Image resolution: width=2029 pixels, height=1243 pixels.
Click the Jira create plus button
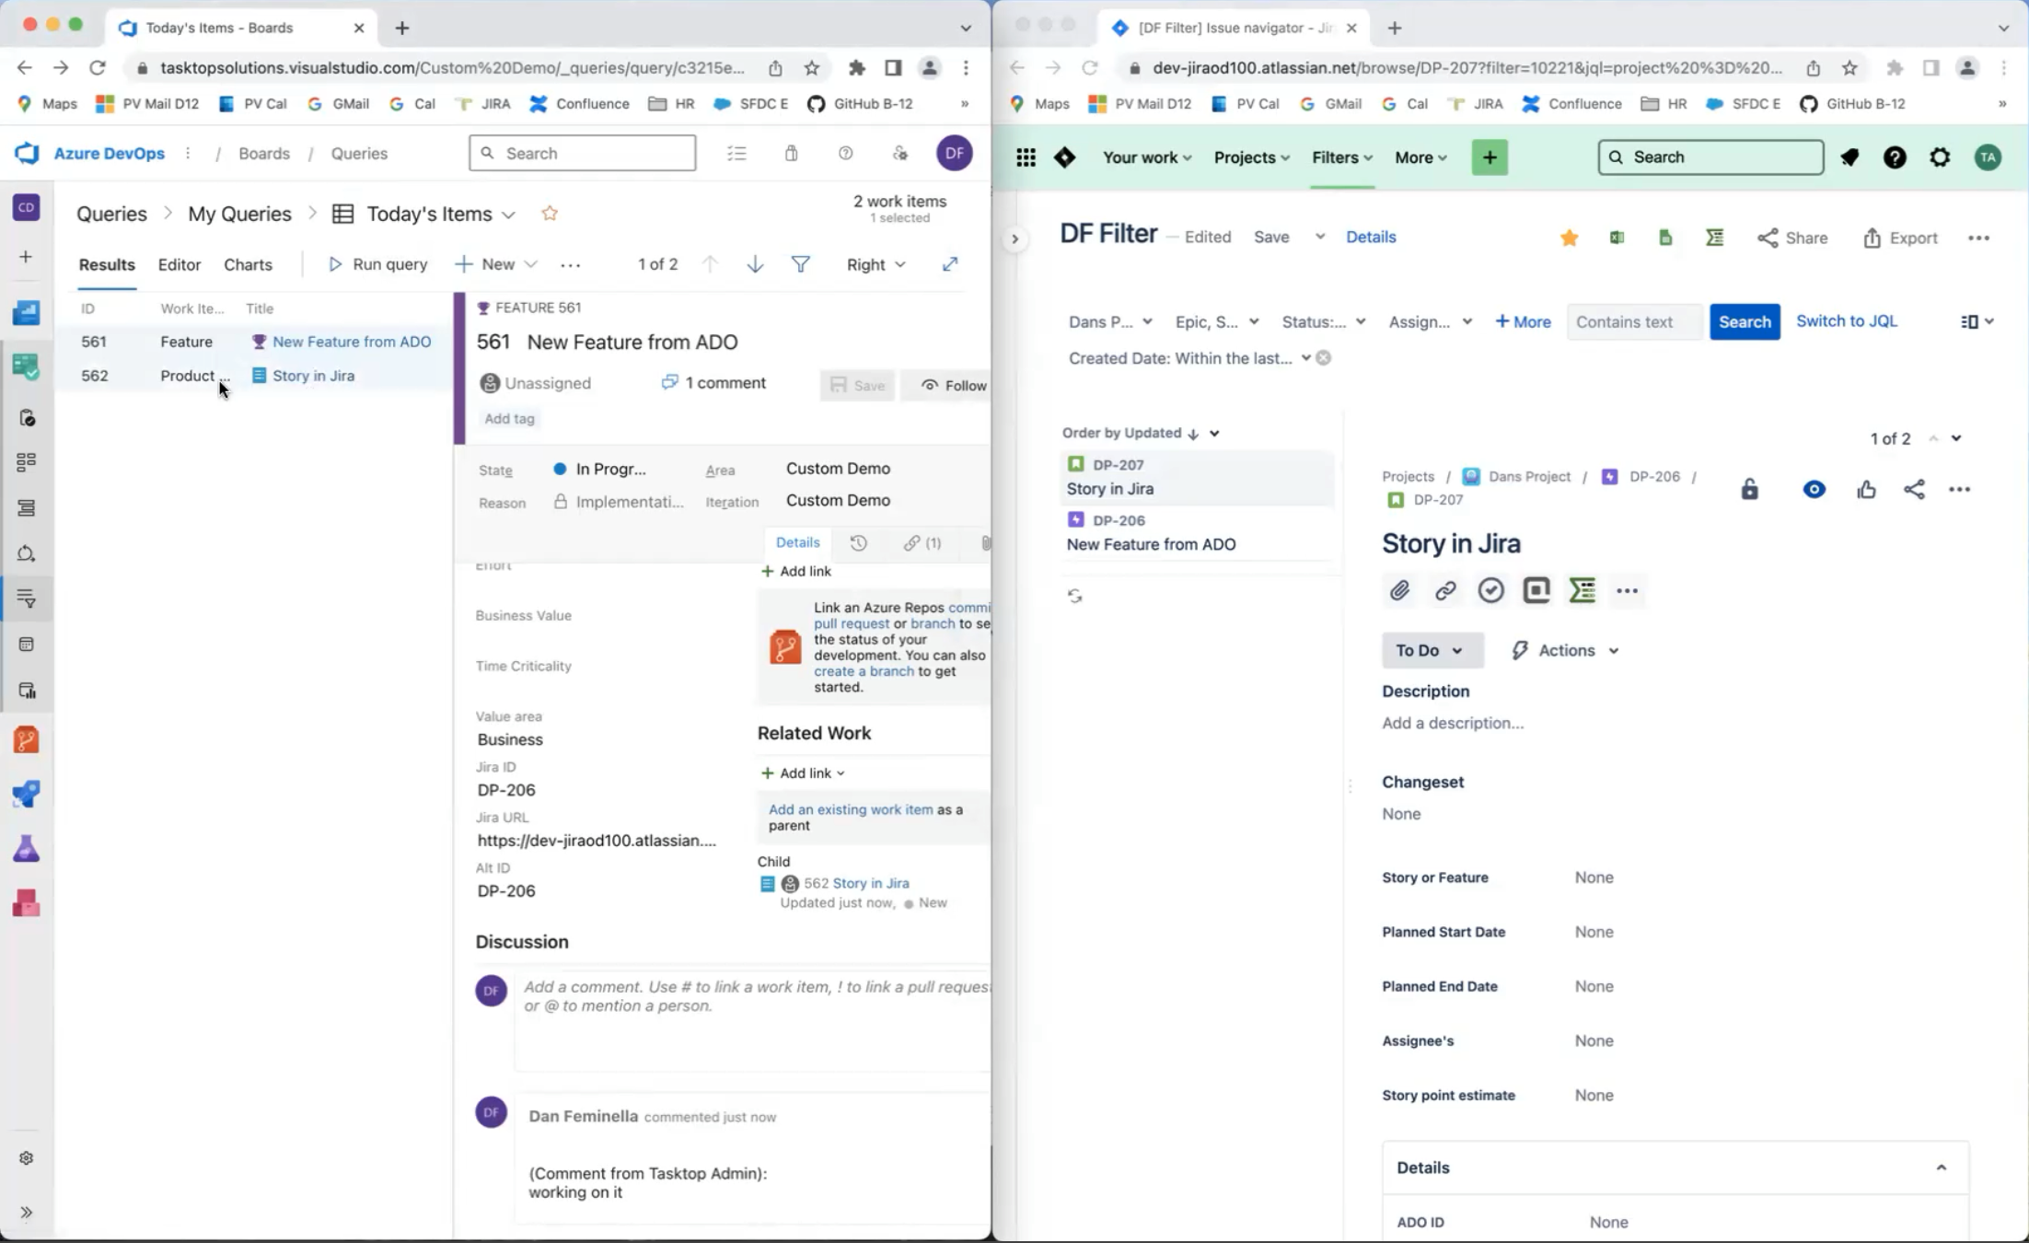pos(1490,157)
